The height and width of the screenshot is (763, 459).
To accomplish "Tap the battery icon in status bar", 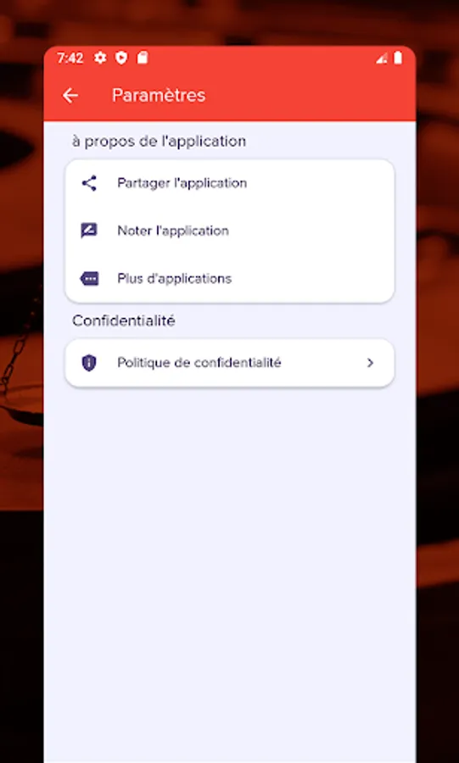I will (x=398, y=58).
